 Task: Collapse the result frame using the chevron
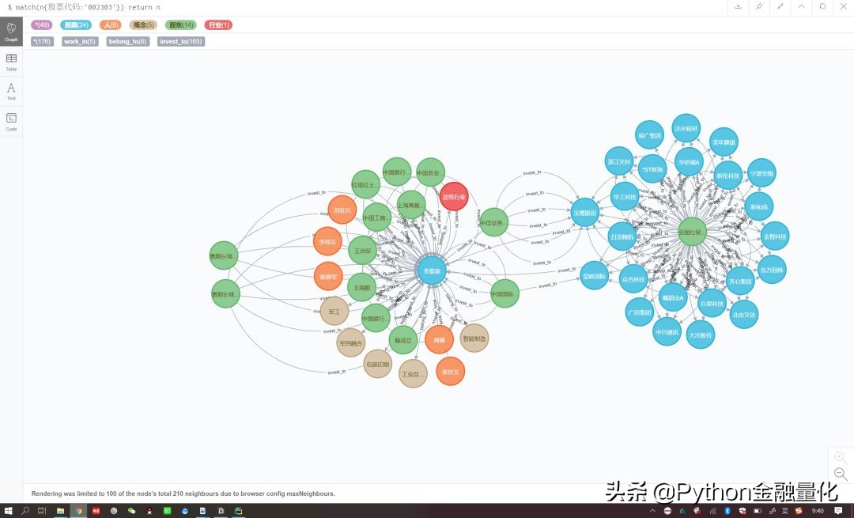point(801,6)
